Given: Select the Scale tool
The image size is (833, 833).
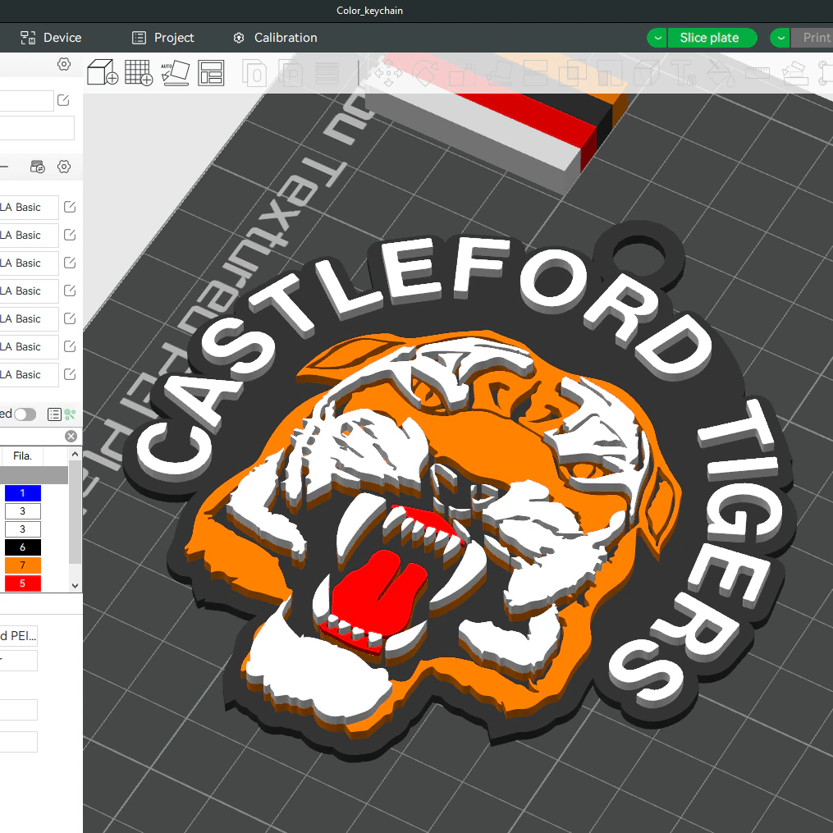Looking at the screenshot, I should 461,73.
